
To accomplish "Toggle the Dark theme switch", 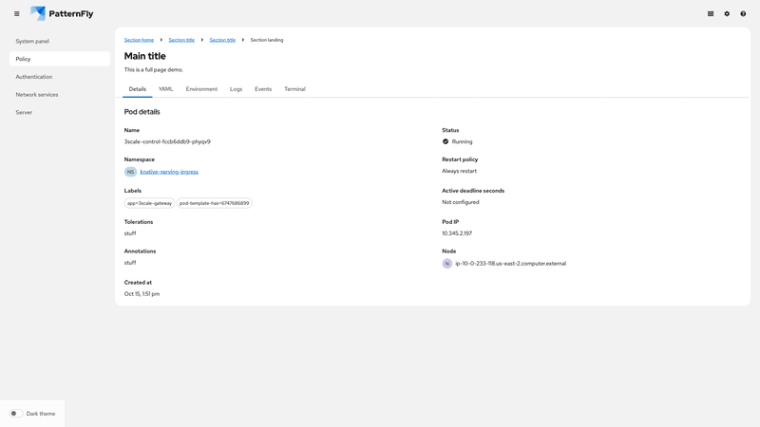I will tap(16, 414).
